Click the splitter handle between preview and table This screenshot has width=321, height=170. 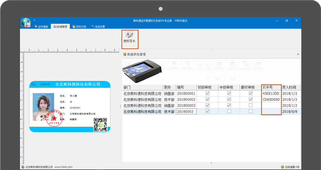[x=120, y=106]
